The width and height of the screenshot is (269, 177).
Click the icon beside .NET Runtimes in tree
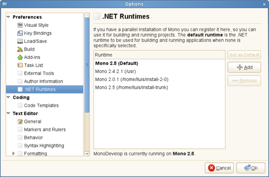coord(20,89)
